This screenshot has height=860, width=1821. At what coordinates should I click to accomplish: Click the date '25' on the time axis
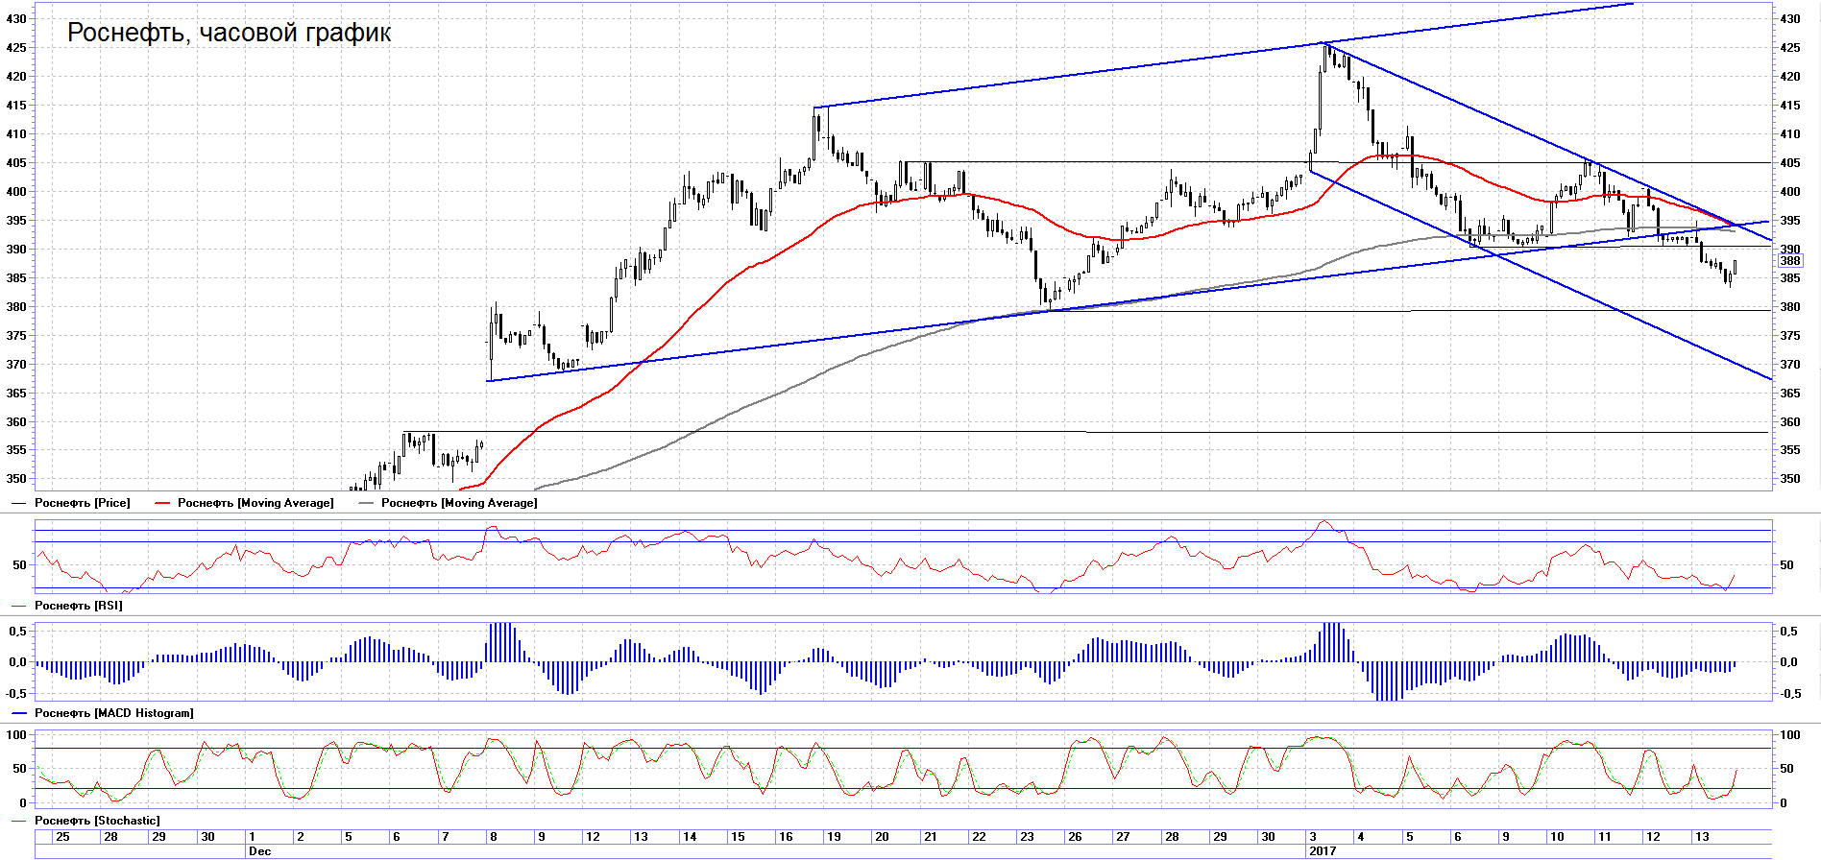(x=62, y=837)
